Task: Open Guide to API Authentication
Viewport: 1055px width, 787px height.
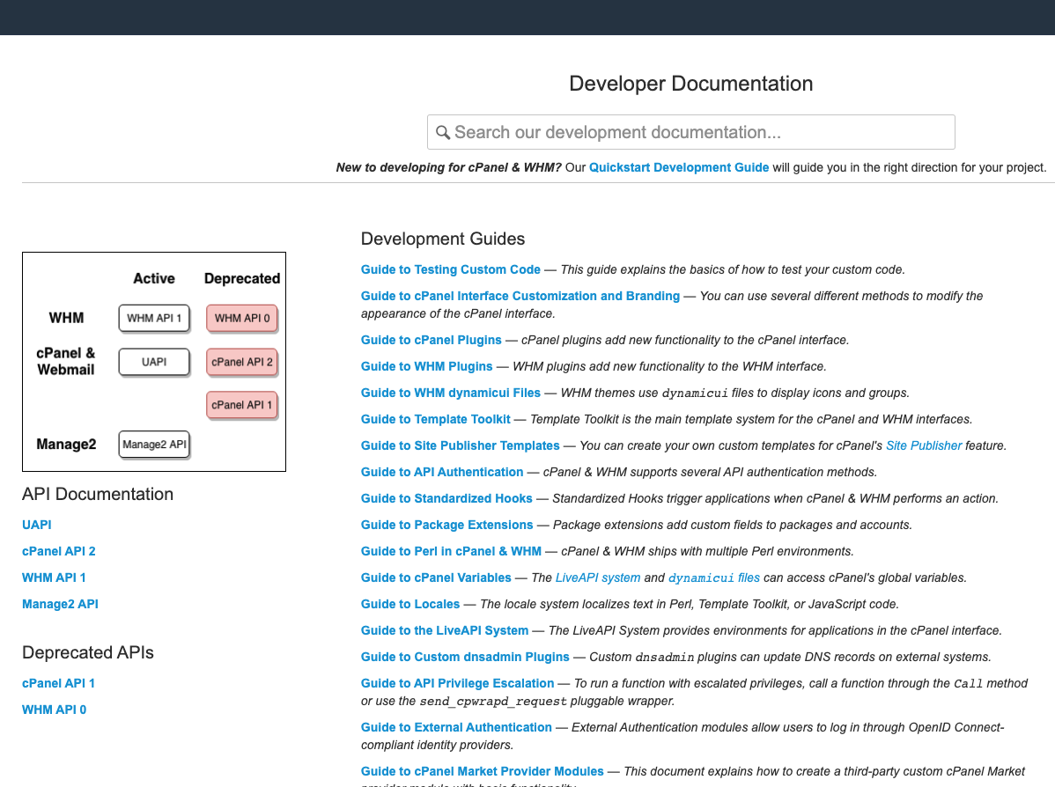Action: pos(442,472)
